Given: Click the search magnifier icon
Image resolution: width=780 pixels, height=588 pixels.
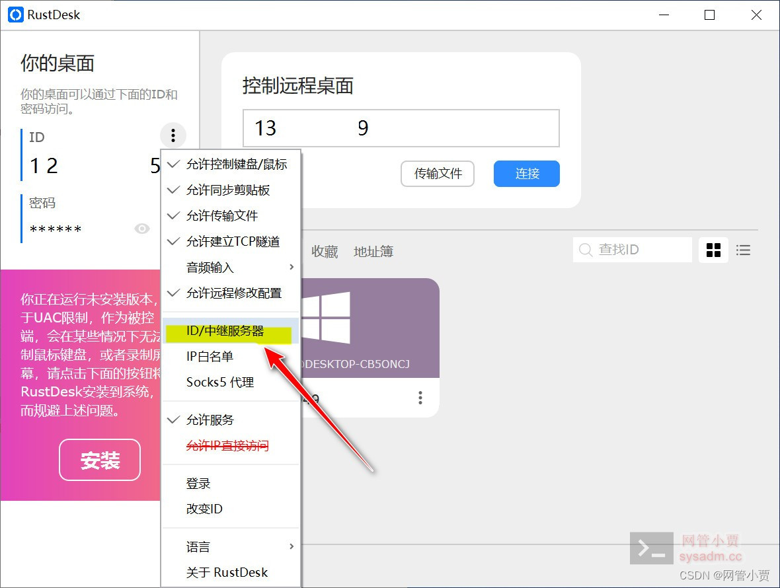Looking at the screenshot, I should pos(586,250).
